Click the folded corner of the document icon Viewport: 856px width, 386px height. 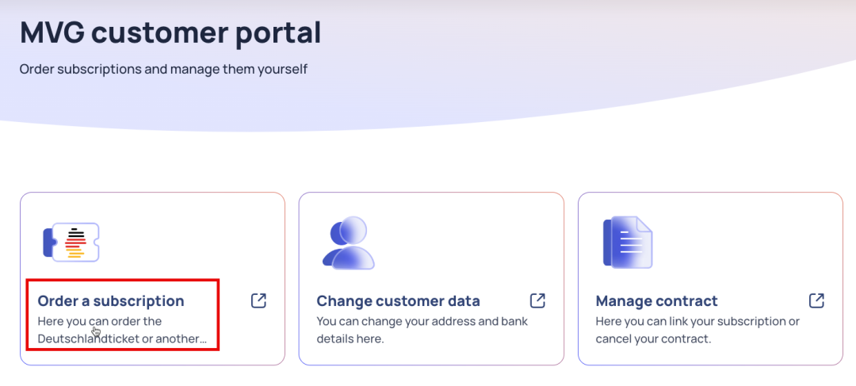[x=645, y=224]
